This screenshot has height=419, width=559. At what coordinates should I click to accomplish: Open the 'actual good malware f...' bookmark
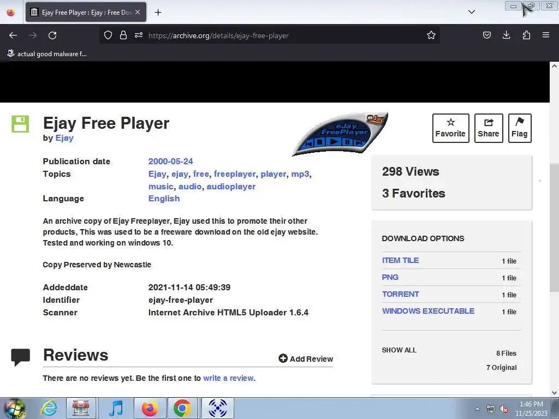(x=47, y=54)
